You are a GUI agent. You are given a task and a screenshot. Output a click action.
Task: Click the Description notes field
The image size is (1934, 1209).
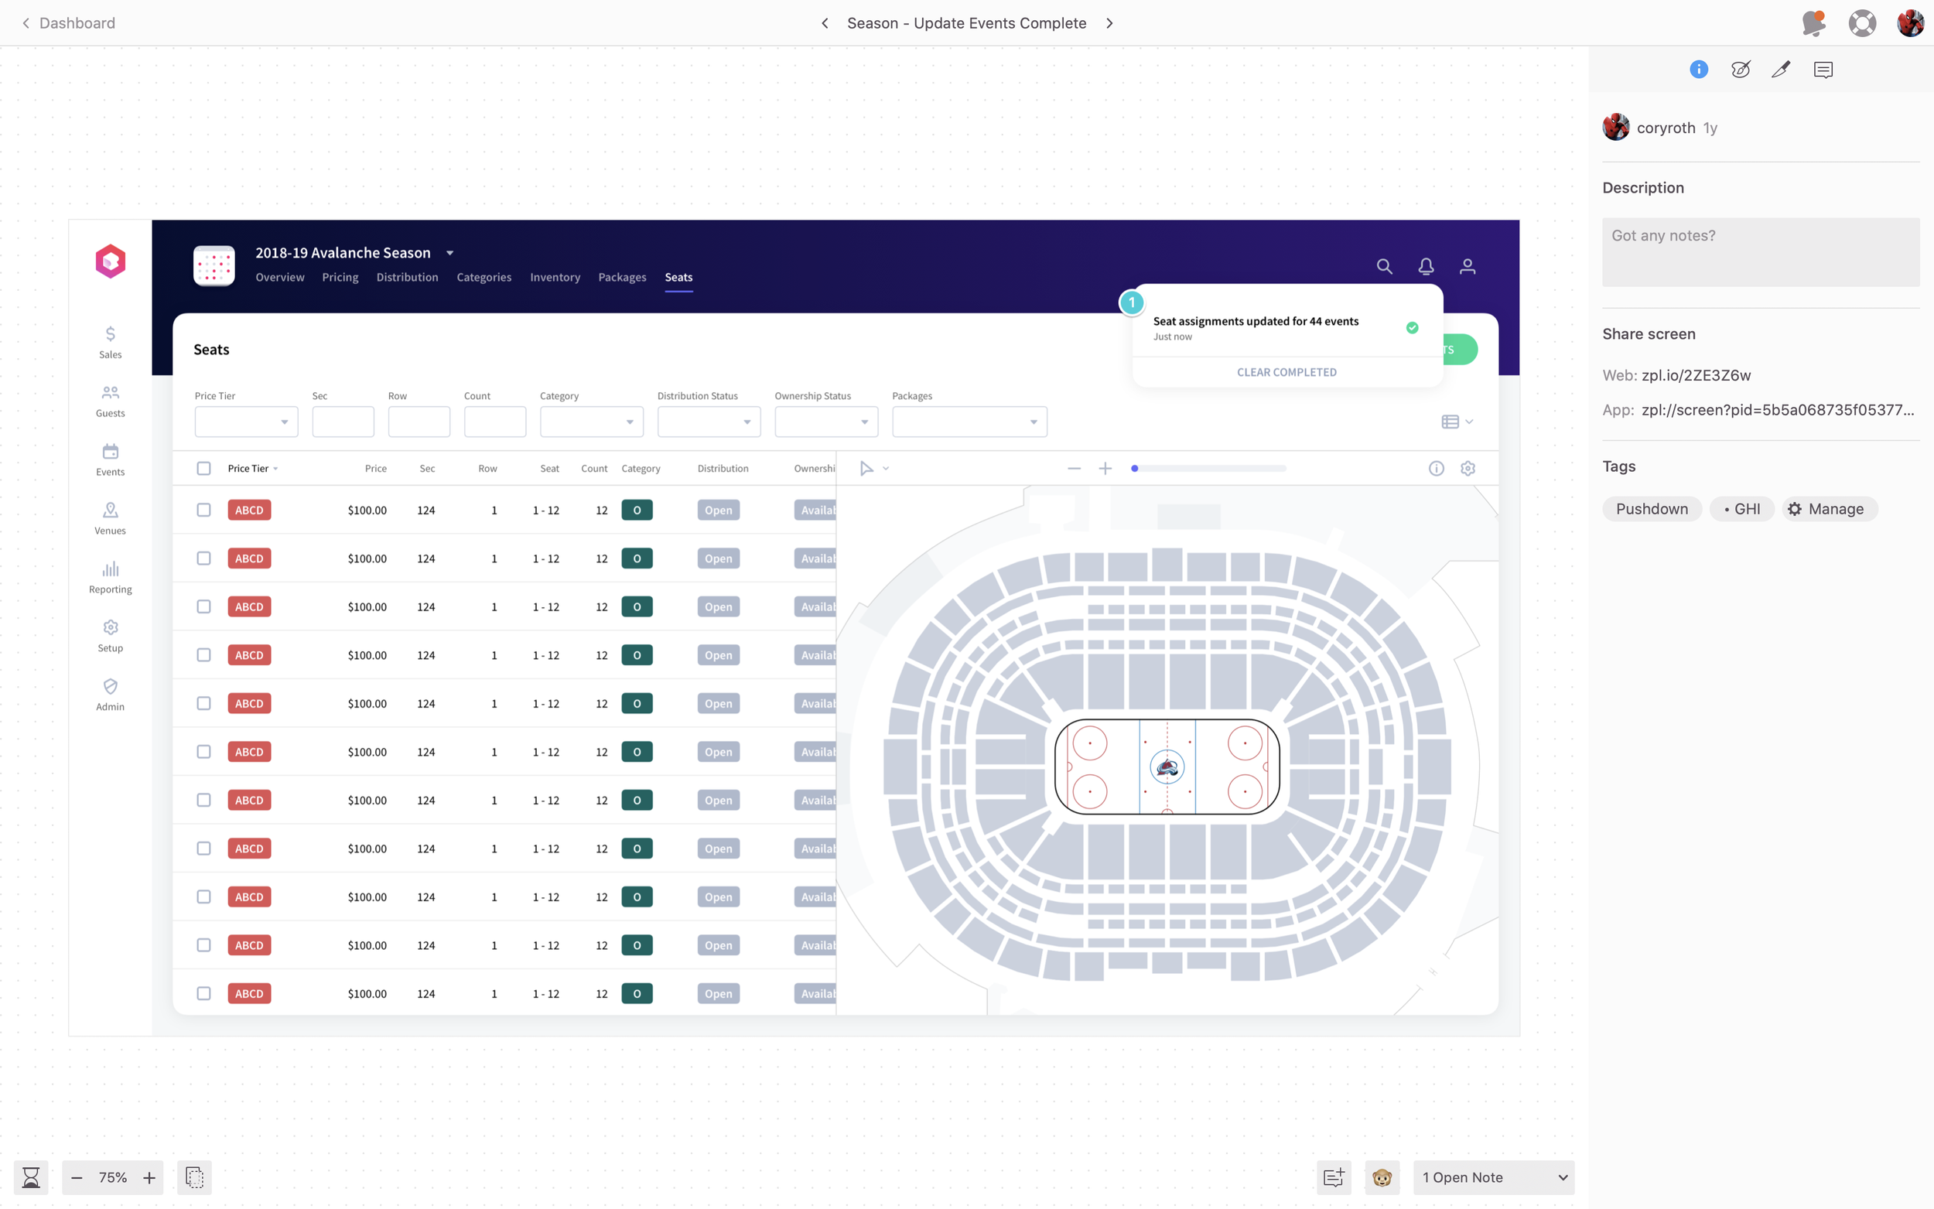pos(1761,253)
